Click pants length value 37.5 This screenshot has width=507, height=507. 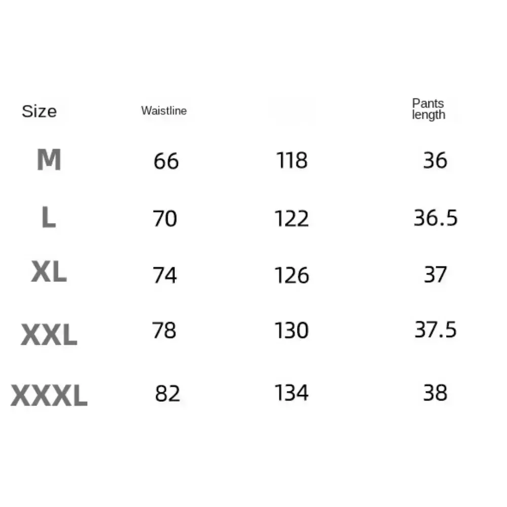tap(436, 330)
